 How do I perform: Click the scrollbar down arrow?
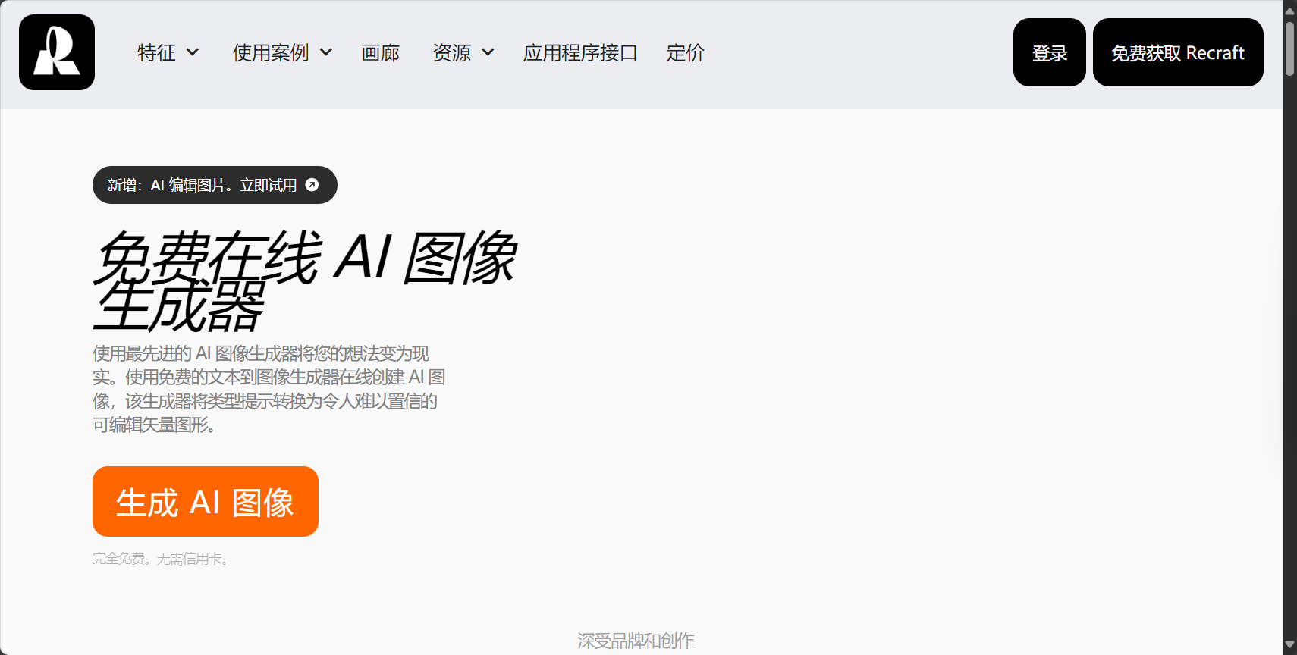point(1289,645)
